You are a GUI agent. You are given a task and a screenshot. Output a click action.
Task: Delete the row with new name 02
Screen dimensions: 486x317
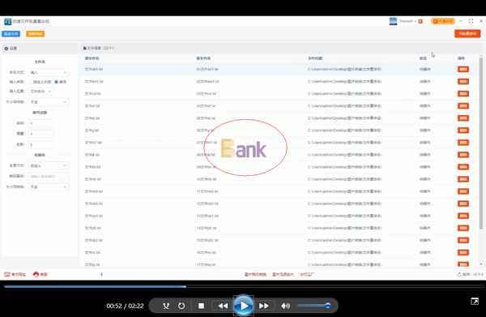pos(463,82)
